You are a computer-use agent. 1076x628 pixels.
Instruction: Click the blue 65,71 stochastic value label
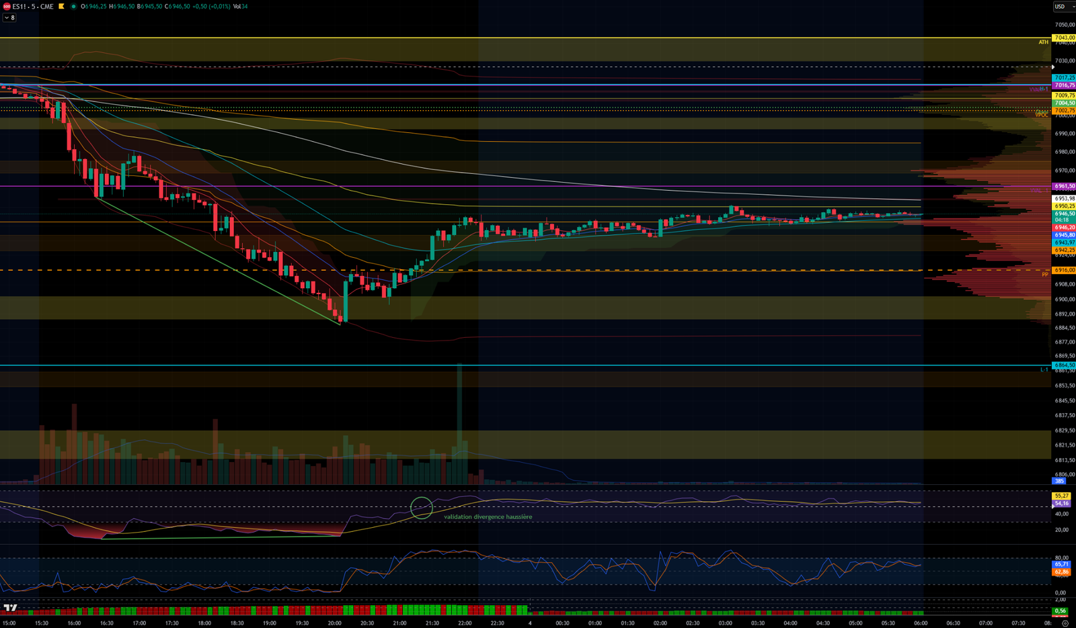(1061, 564)
